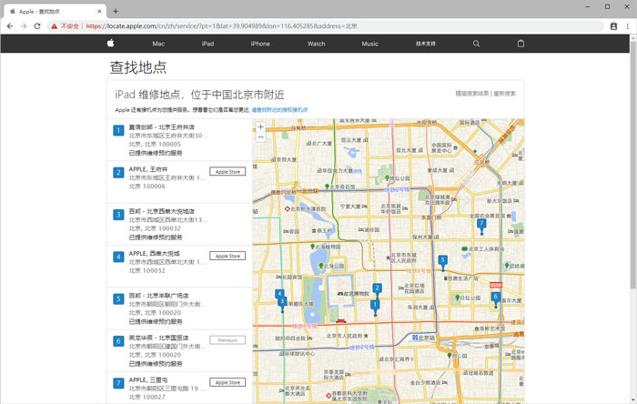Open the Music menu item
Screen dimensions: 637x404
click(369, 44)
